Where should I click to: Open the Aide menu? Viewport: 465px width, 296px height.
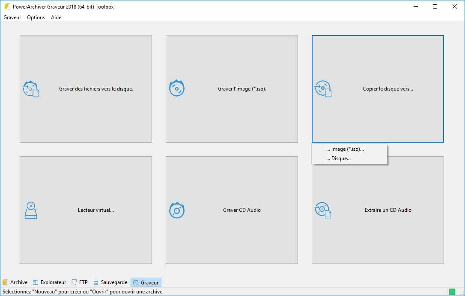(x=56, y=18)
